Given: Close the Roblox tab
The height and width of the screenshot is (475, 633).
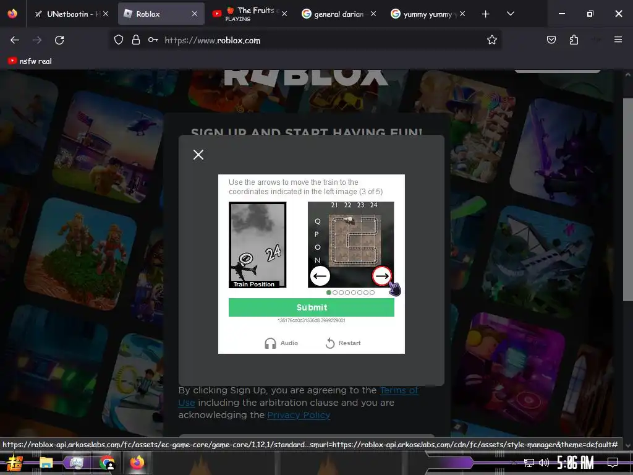Looking at the screenshot, I should (x=195, y=14).
